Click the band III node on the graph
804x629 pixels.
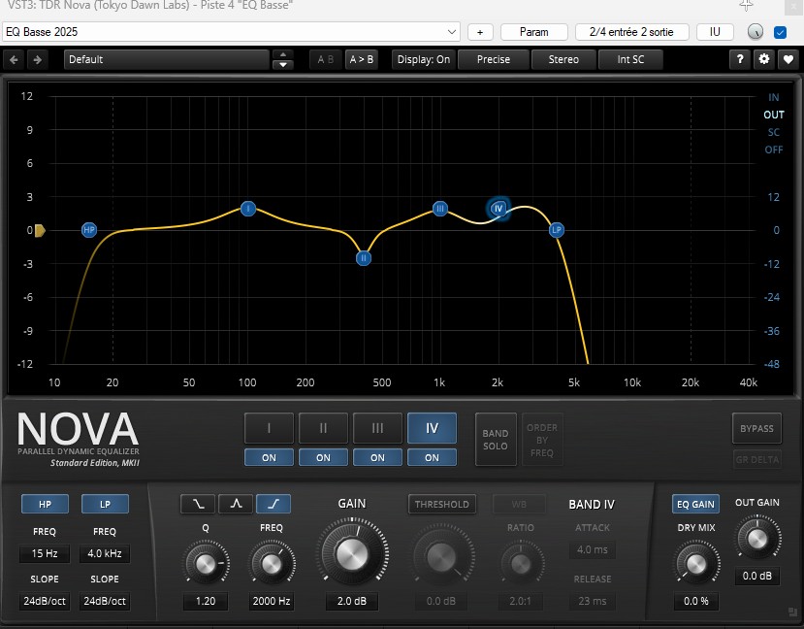440,209
